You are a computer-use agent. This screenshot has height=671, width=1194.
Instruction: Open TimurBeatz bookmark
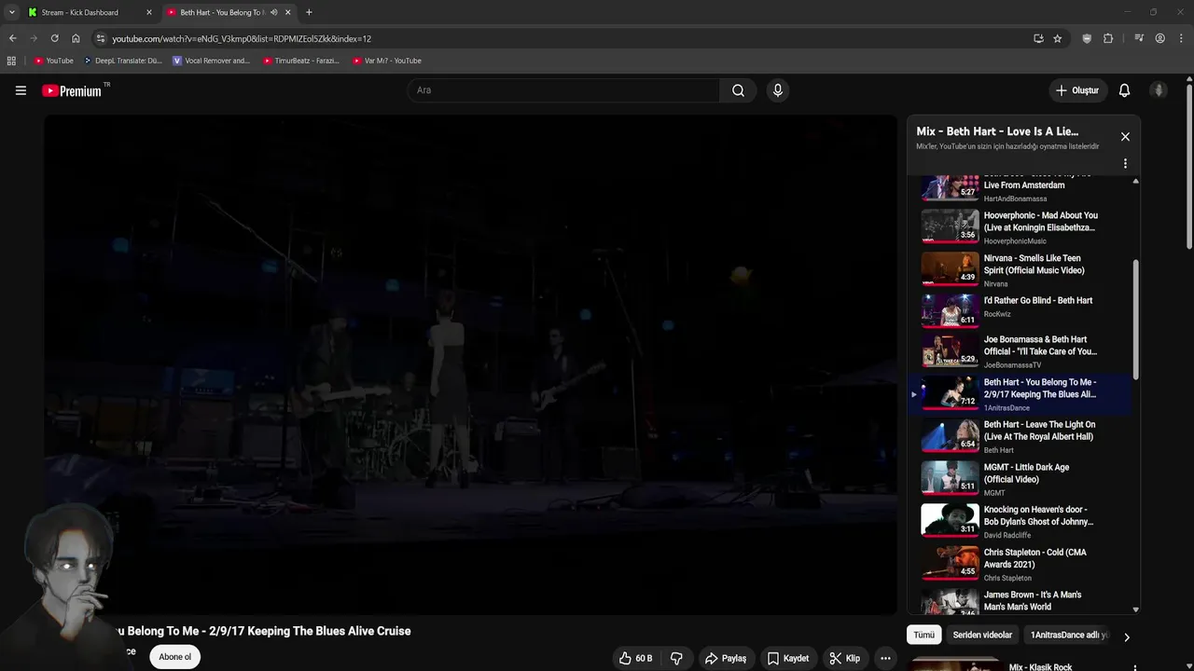[x=300, y=61]
